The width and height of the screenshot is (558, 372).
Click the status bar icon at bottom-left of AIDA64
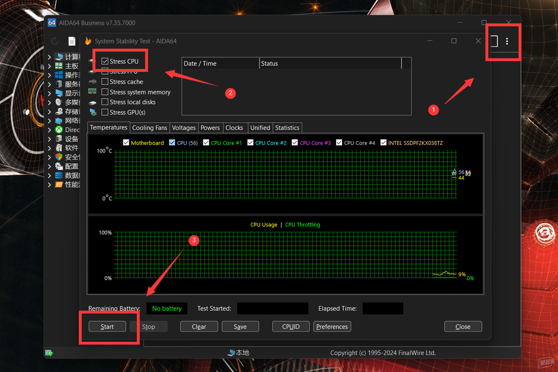coord(49,353)
